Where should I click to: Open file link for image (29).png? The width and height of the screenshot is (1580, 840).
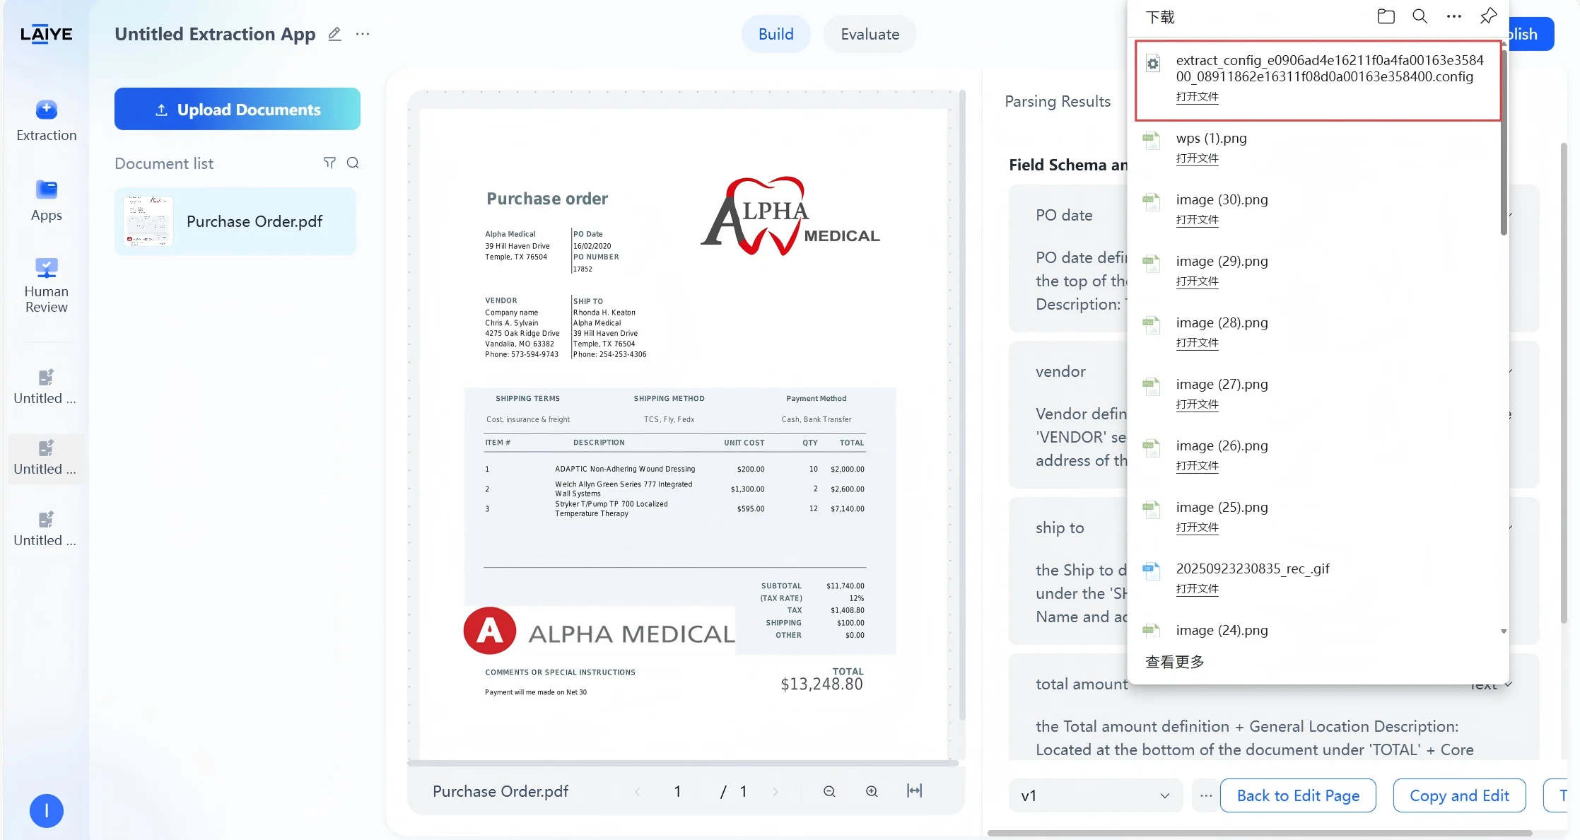[1197, 281]
